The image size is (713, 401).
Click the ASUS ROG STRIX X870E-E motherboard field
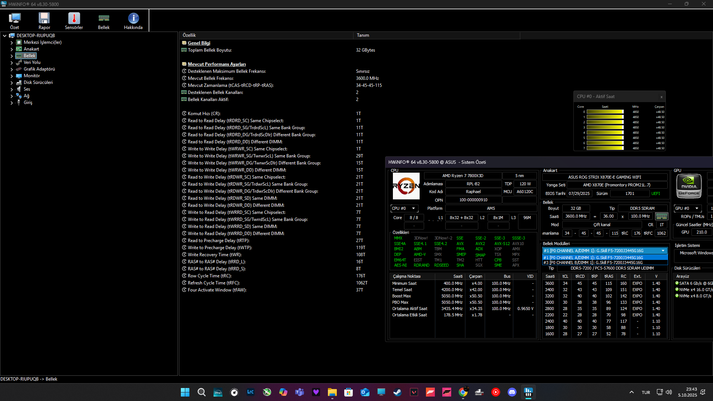(x=605, y=177)
